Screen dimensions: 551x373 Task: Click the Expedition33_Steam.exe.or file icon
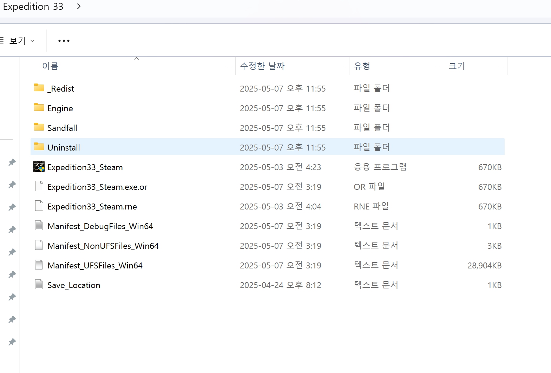[x=39, y=186]
